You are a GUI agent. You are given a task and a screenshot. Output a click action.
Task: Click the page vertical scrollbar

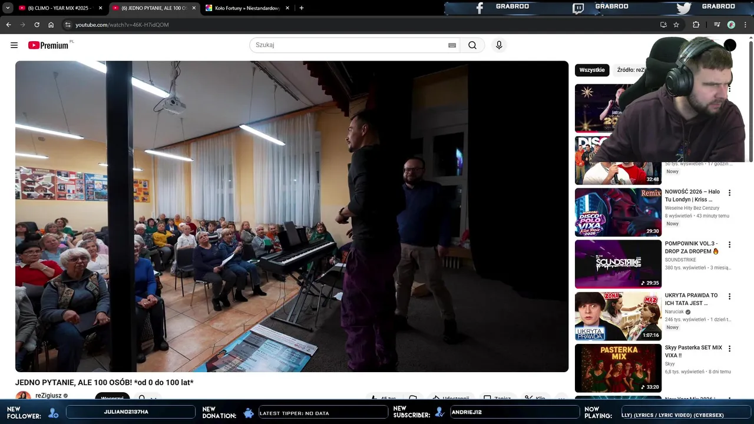[751, 100]
